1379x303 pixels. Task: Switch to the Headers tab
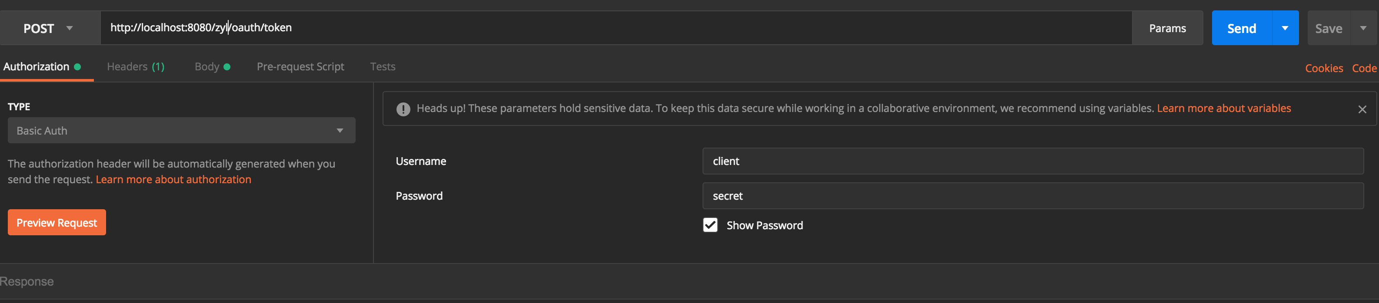(136, 67)
